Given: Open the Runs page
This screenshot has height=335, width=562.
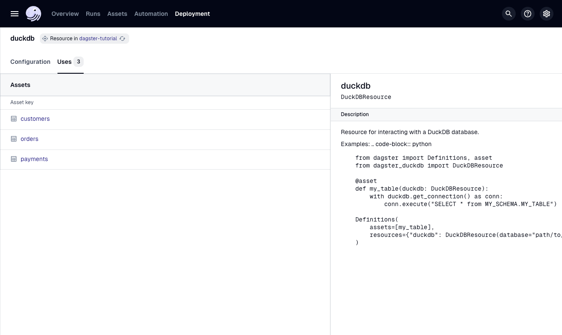Looking at the screenshot, I should point(93,14).
